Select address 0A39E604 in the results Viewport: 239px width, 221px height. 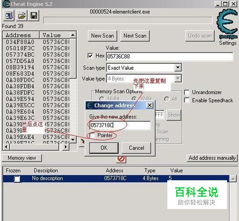(20, 112)
